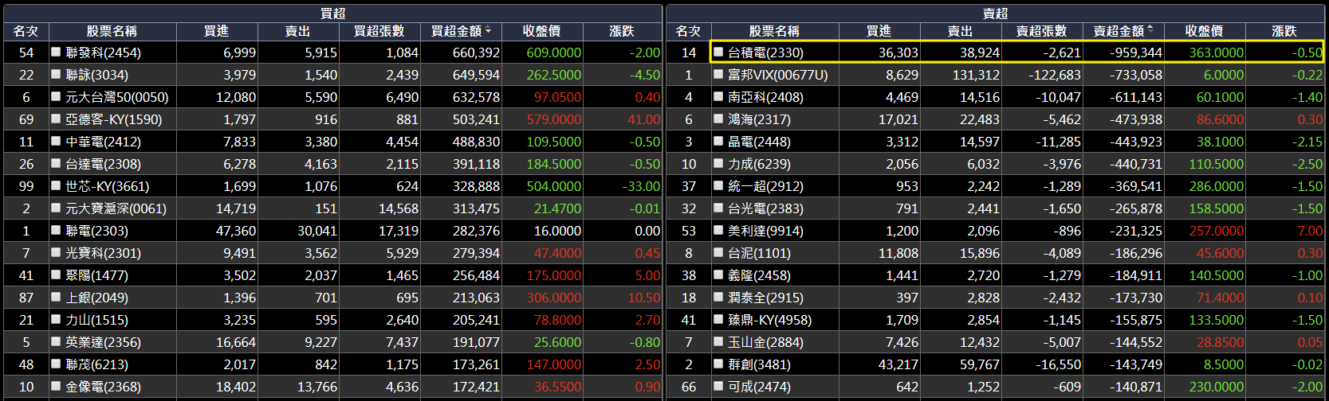
Task: Click the 漲跌 value 7.00
Action: point(1310,231)
